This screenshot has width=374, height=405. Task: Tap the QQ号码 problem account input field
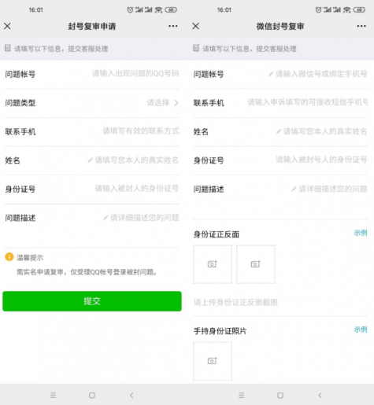(135, 74)
